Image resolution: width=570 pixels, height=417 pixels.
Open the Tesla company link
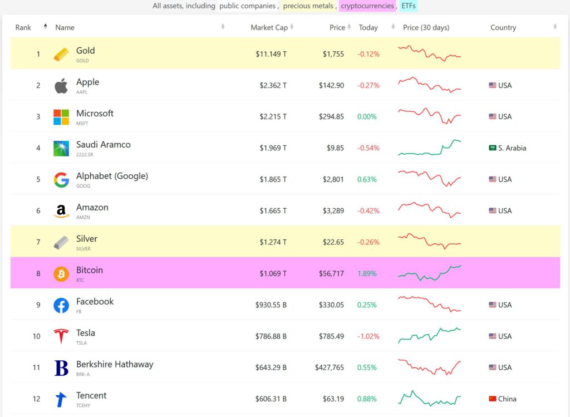(85, 333)
